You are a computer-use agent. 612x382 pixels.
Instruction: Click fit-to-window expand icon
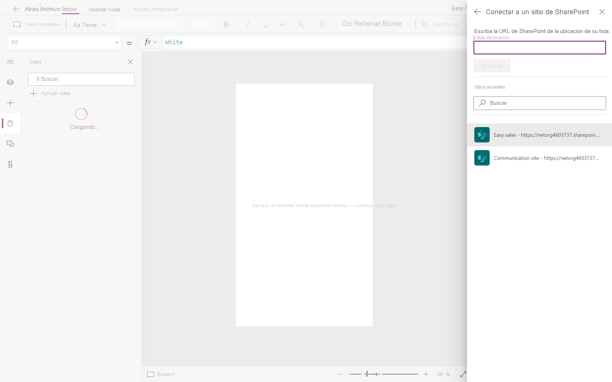click(x=463, y=374)
